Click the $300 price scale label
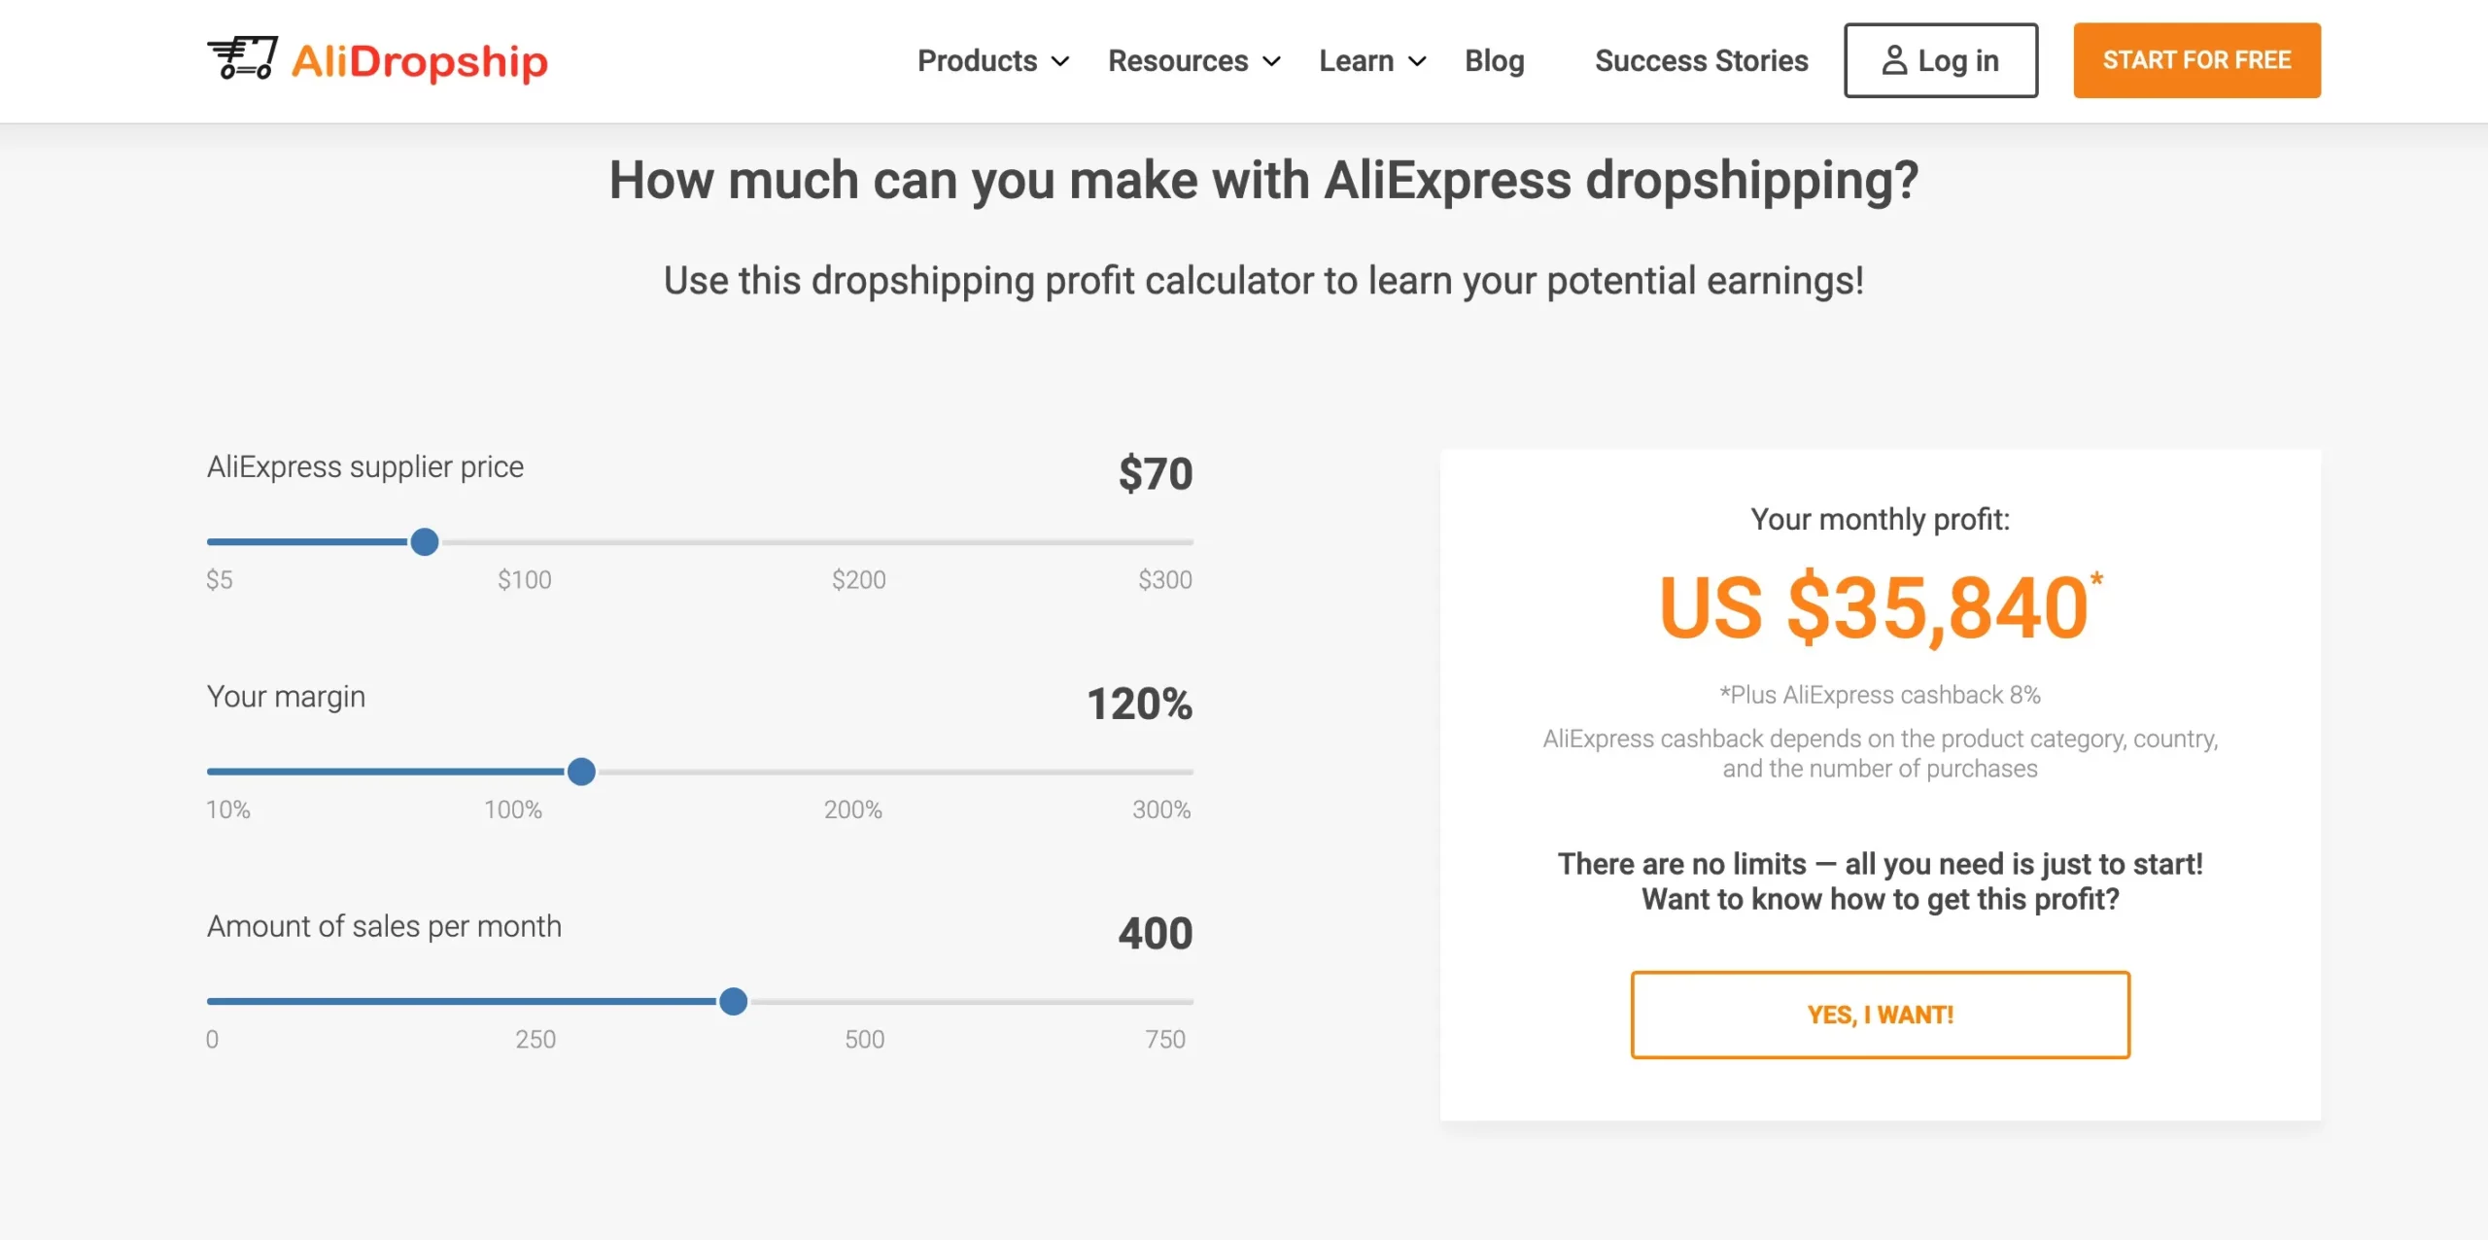This screenshot has height=1240, width=2488. [x=1164, y=579]
